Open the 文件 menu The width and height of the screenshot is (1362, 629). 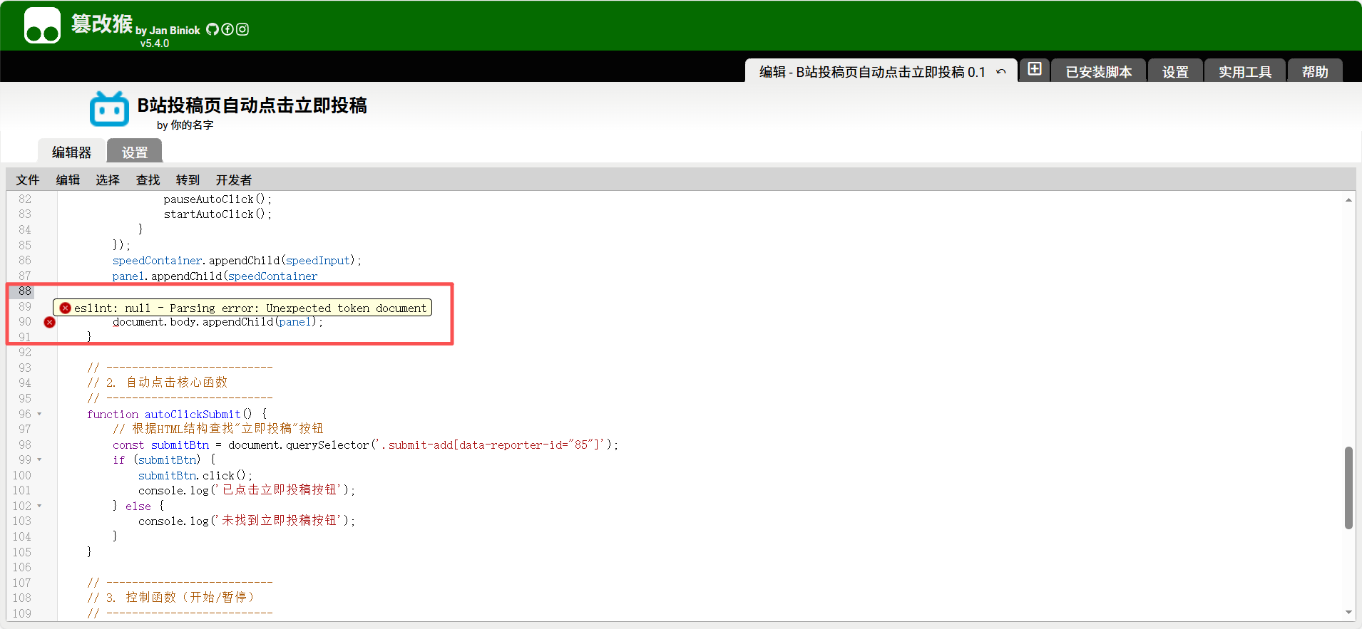coord(28,180)
